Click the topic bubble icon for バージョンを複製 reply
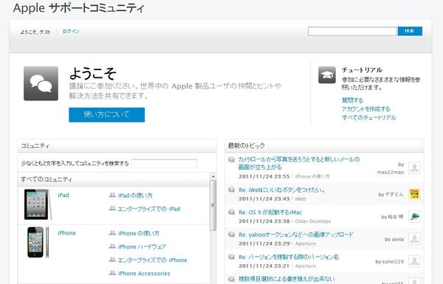 [x=231, y=257]
